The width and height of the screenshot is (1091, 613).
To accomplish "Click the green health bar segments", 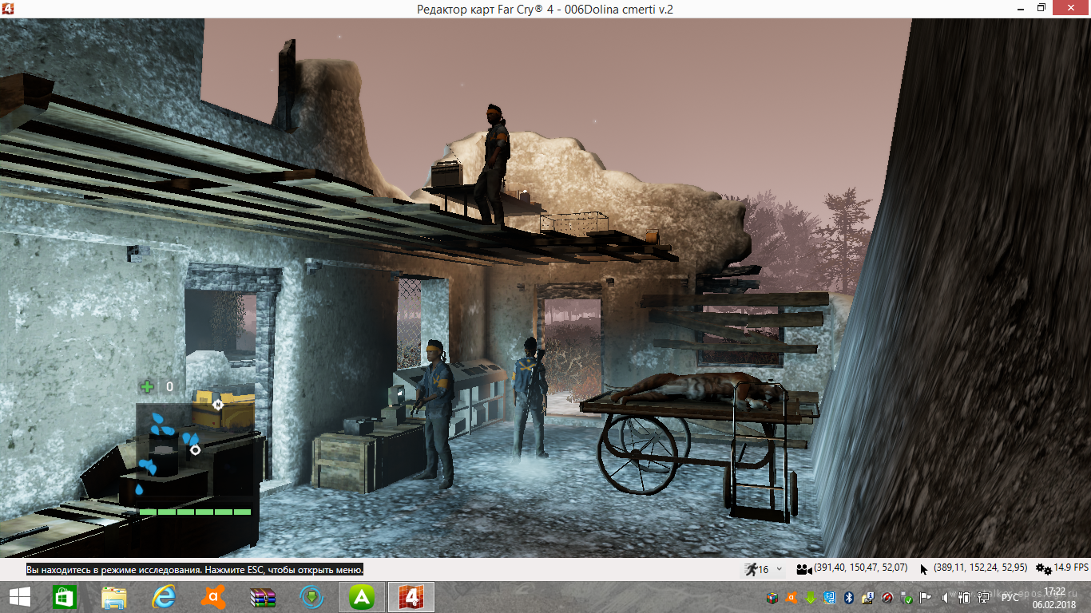I will [x=195, y=512].
